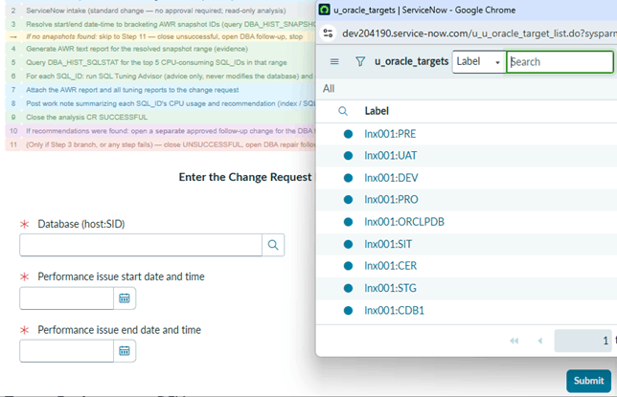
Task: Select the lnx001:DEV target link
Action: coord(391,178)
